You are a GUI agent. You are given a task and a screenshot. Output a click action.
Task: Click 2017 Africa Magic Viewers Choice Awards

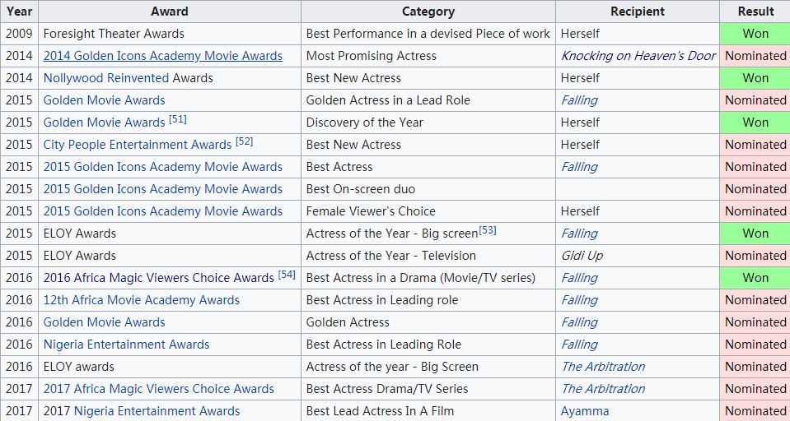click(x=158, y=389)
